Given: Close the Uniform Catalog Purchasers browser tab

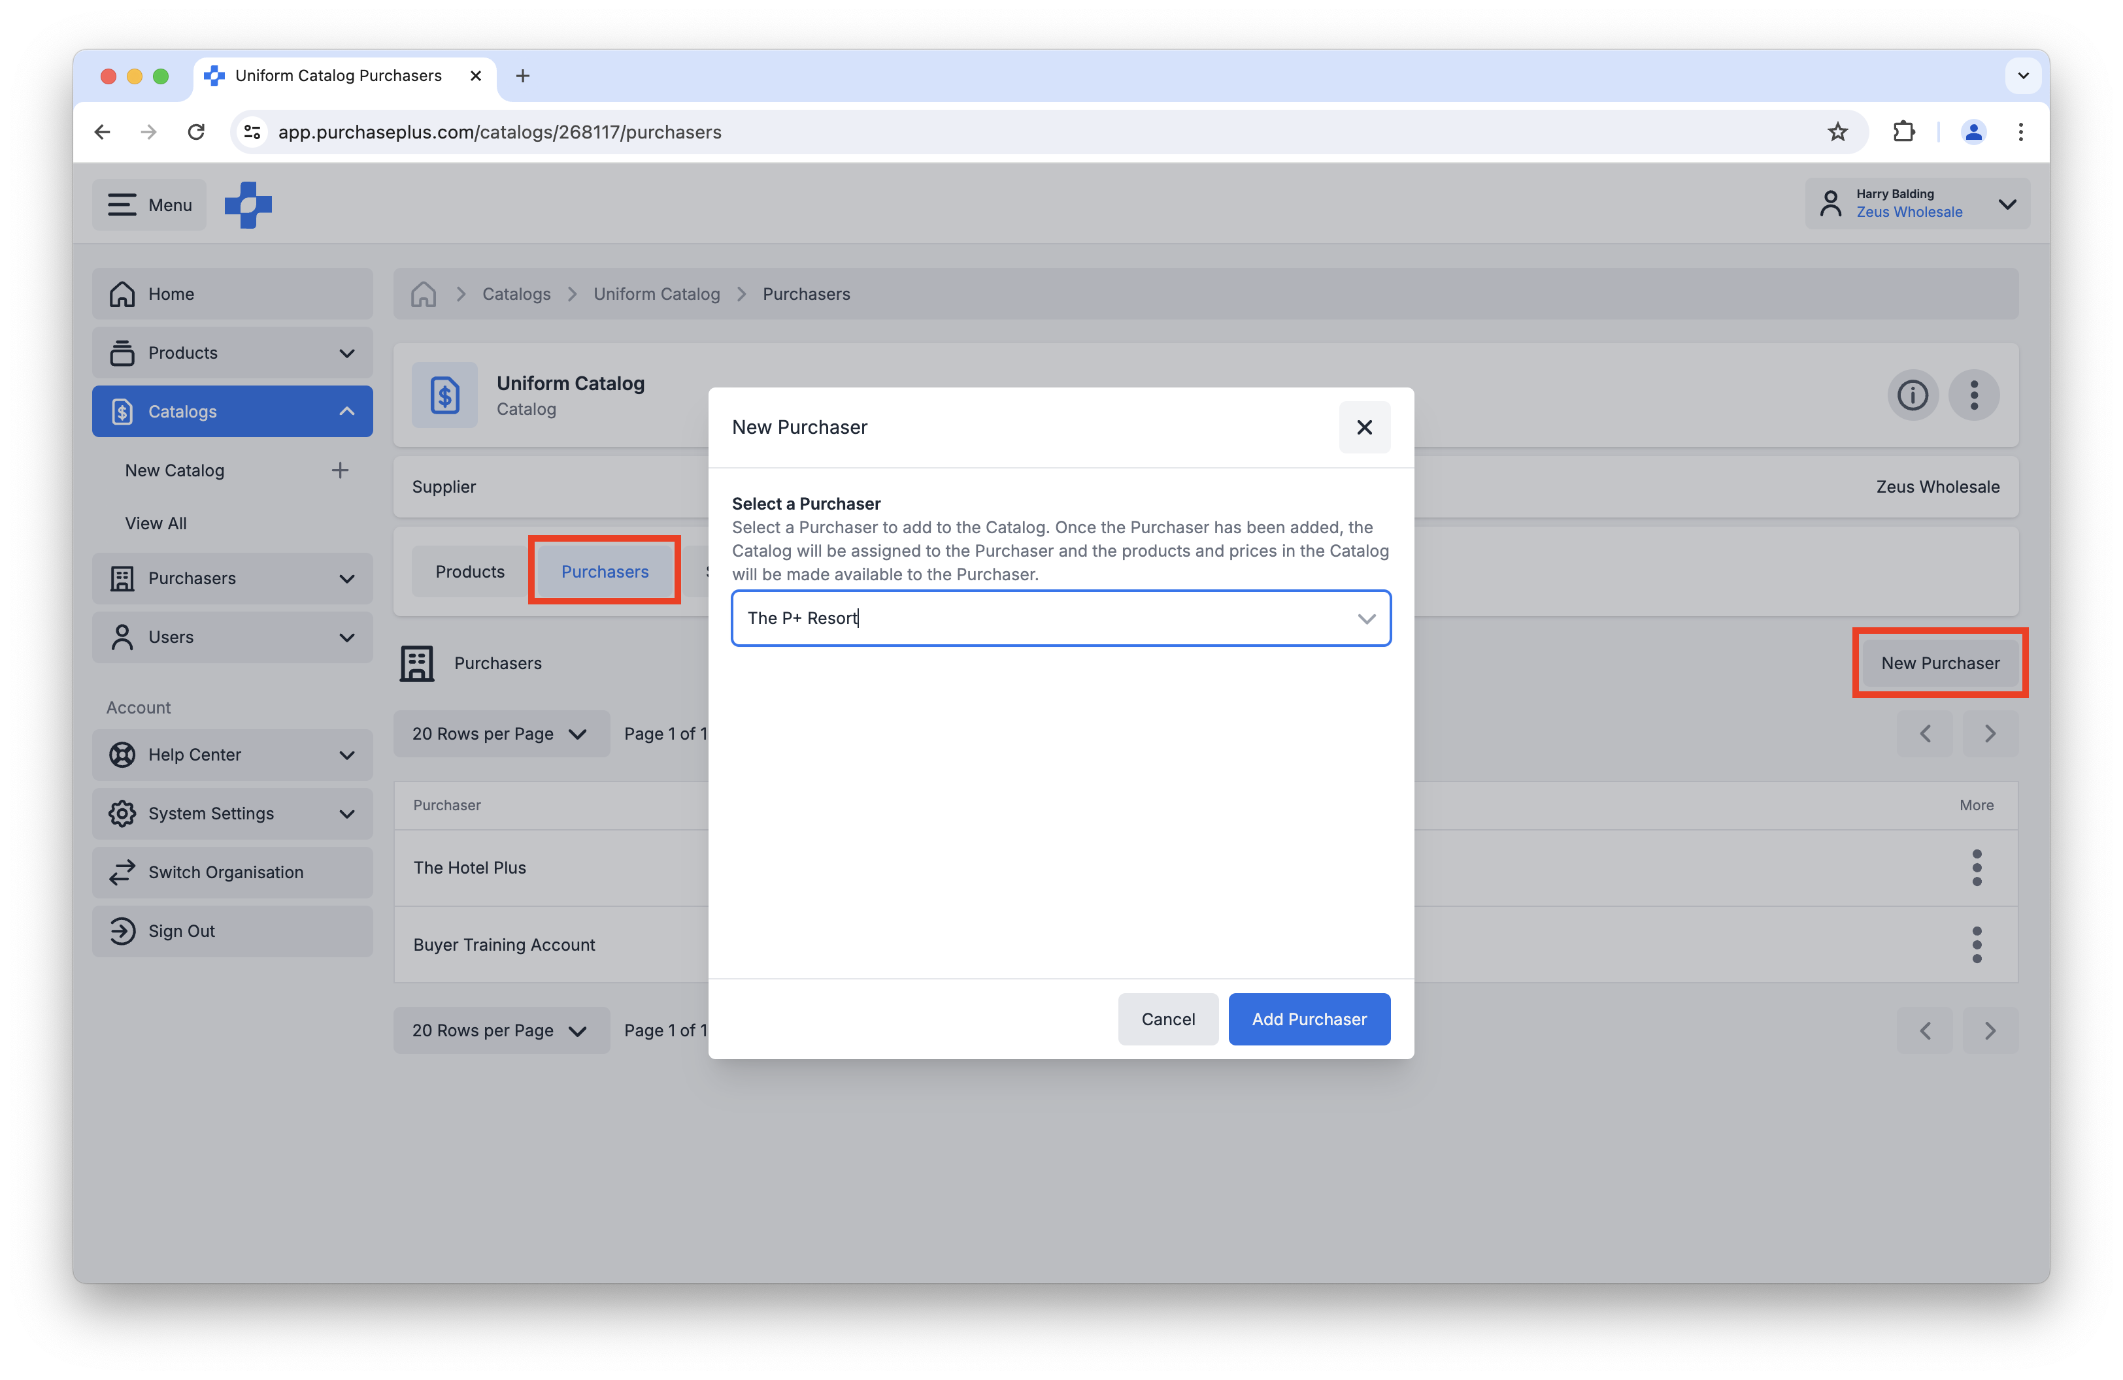Looking at the screenshot, I should click(x=475, y=76).
